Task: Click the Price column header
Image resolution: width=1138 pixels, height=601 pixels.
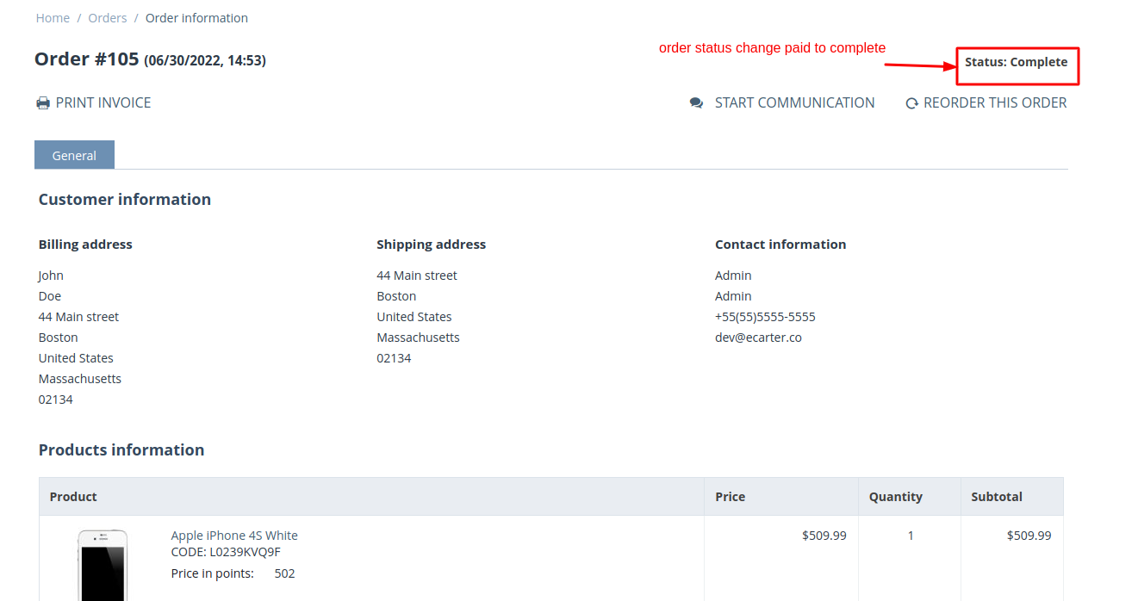Action: point(730,497)
